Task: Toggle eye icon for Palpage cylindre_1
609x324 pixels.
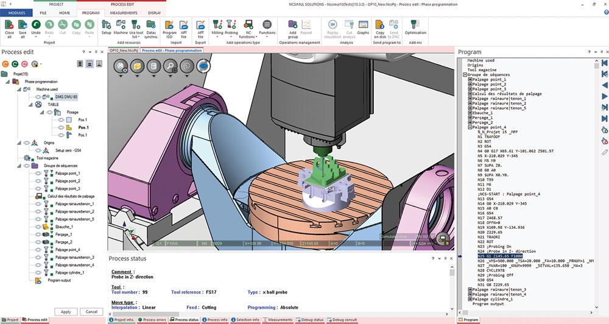Action: coord(38,273)
